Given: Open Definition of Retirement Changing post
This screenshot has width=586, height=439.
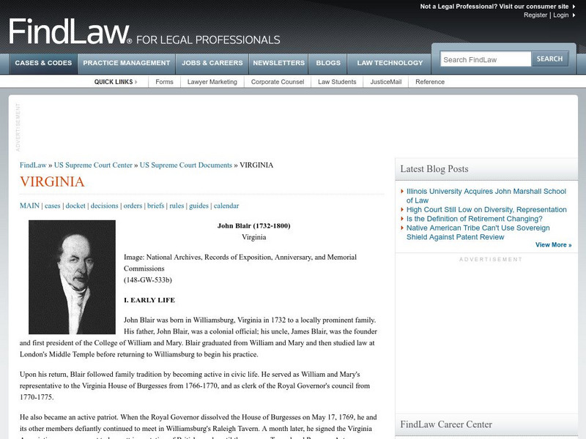Looking at the screenshot, I should tap(474, 219).
